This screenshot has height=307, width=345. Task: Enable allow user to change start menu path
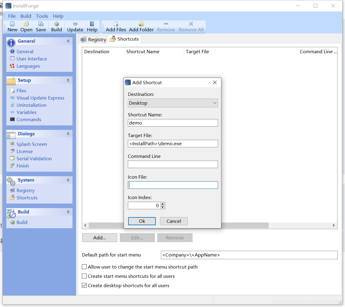tap(84, 267)
